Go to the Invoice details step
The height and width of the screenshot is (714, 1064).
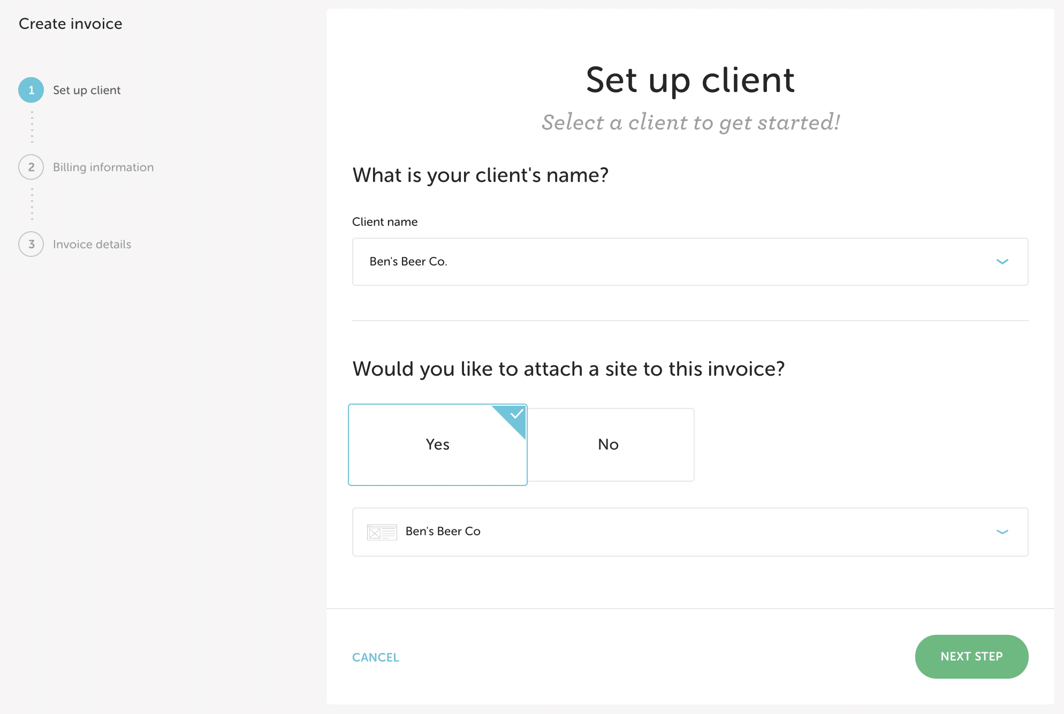point(92,244)
